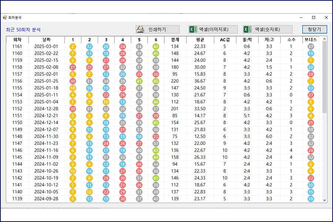Click average value 12.50

pos(200,137)
